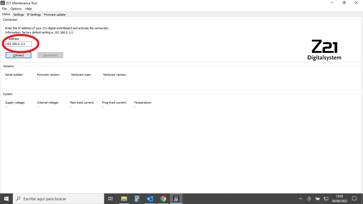Screen dimensions: 363x204
Task: Click the Meet Now tray icon
Action: pos(309,199)
